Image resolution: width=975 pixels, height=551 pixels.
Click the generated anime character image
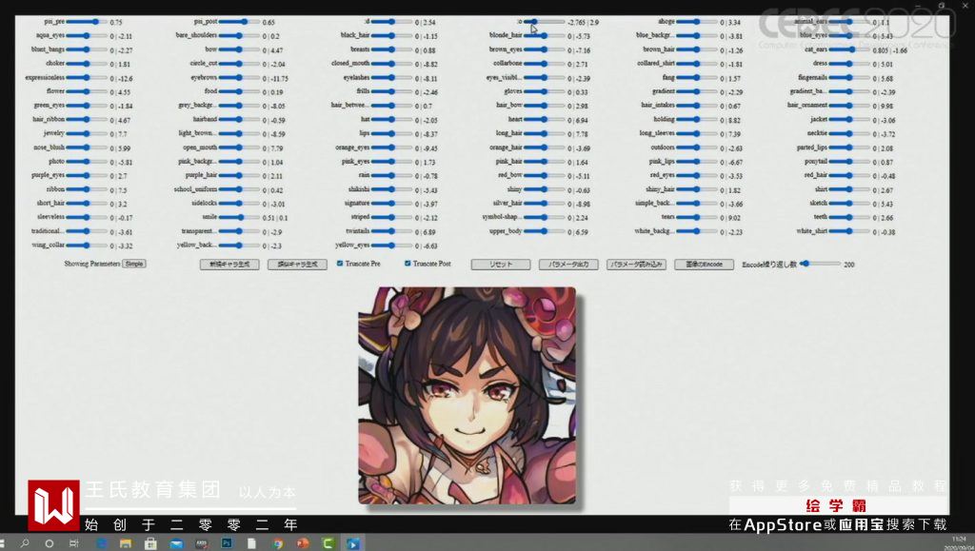click(467, 395)
